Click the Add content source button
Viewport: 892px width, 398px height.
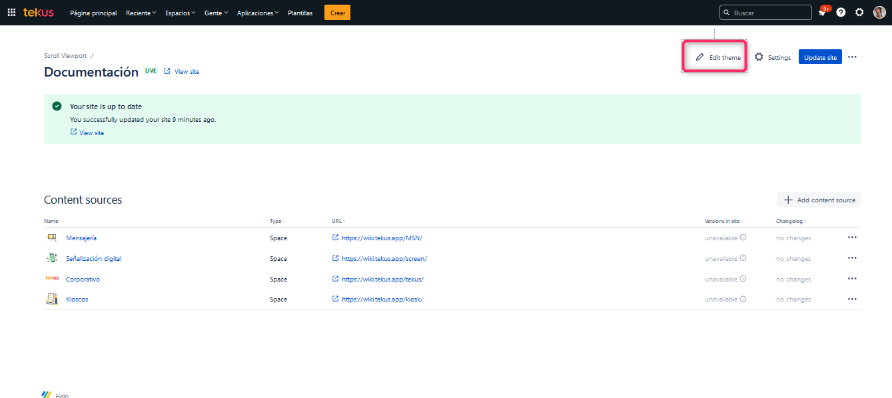(x=819, y=200)
